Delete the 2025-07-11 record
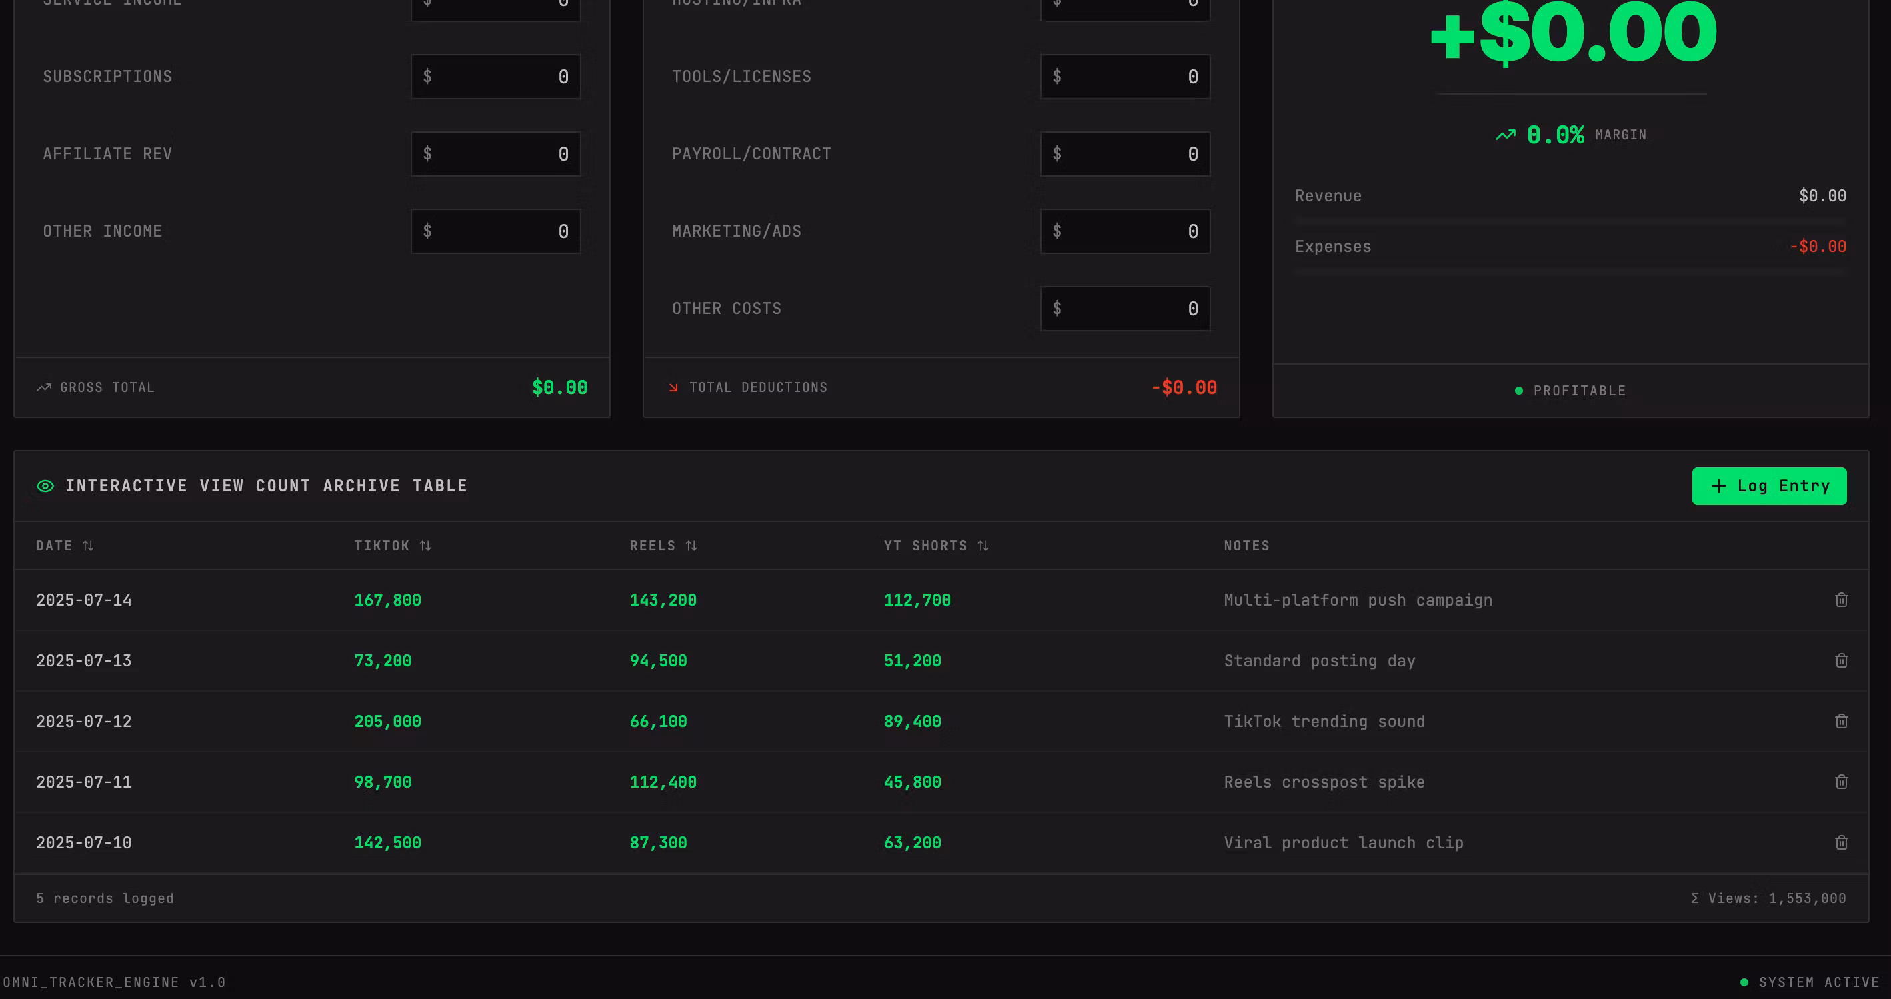The image size is (1891, 999). [1841, 782]
